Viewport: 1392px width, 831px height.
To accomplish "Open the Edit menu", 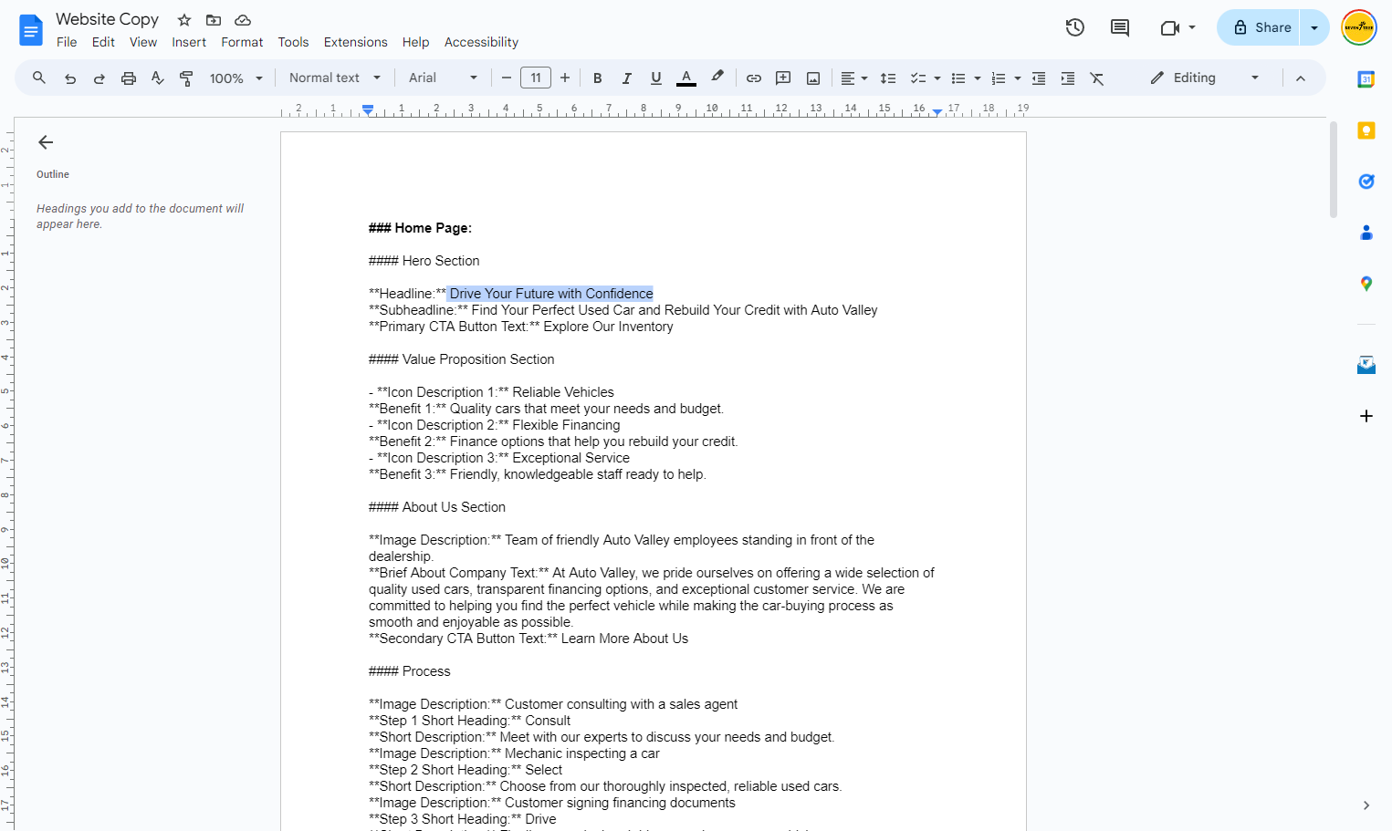I will [103, 42].
